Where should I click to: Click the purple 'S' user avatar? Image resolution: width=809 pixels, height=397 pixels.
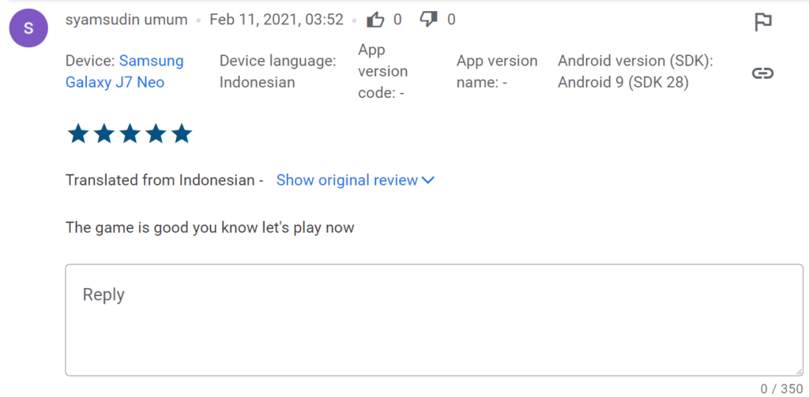click(x=28, y=29)
